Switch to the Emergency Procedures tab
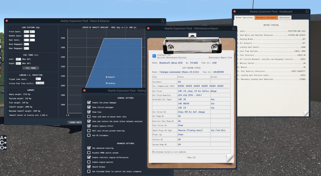 point(266,18)
